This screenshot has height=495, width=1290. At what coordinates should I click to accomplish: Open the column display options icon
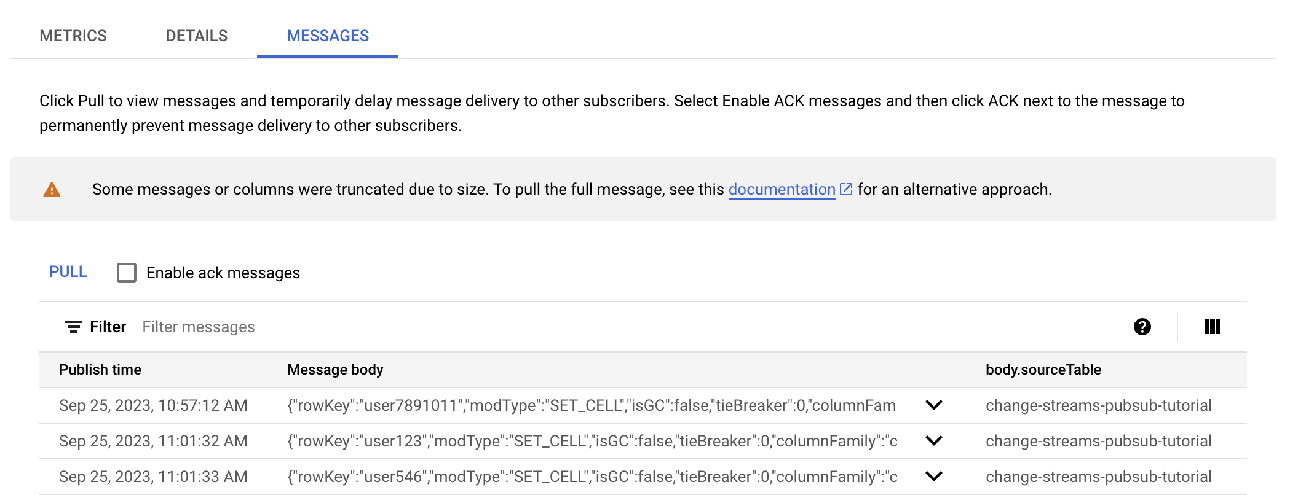coord(1212,327)
